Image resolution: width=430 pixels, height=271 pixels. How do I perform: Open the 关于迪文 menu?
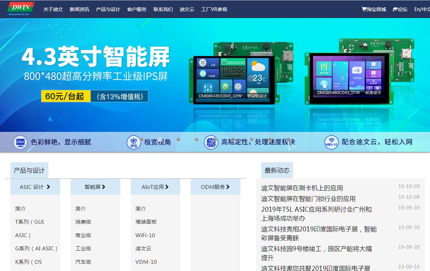click(53, 9)
